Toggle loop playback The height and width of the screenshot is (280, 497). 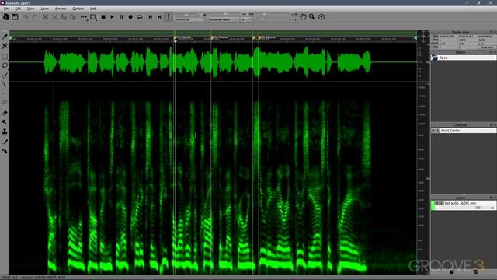coord(140,17)
